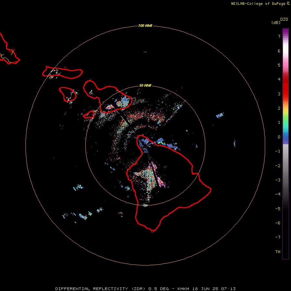Click the 100 NMI range ring label

[x=145, y=26]
